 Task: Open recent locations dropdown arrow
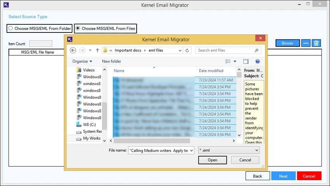pyautogui.click(x=90, y=50)
